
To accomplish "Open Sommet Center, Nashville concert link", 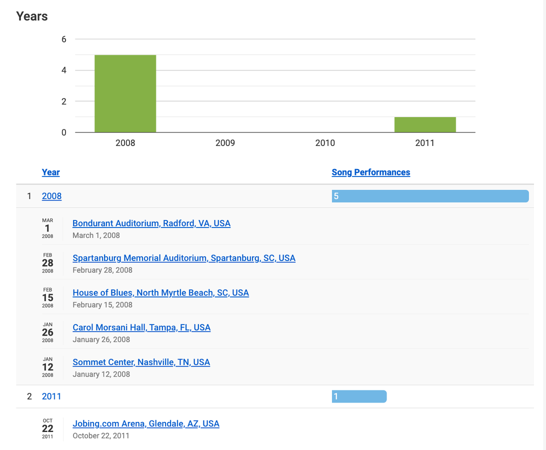I will pyautogui.click(x=141, y=362).
